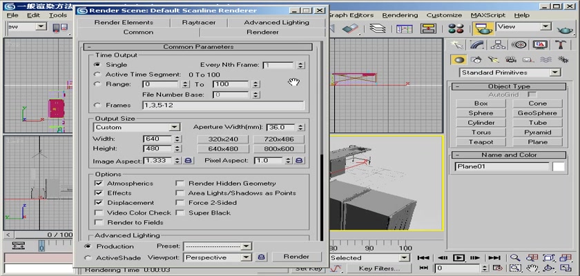Open the Custom output size dropdown

(137, 127)
